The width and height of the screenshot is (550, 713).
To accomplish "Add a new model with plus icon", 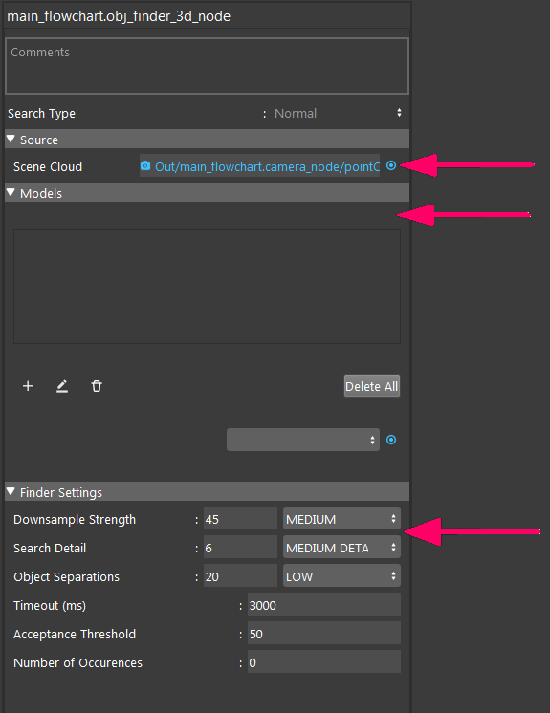I will pyautogui.click(x=28, y=386).
